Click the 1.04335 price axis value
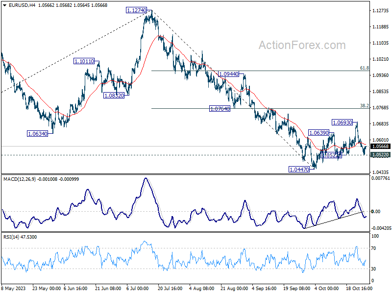Image resolution: width=392 pixels, height=294 pixels. coord(381,172)
